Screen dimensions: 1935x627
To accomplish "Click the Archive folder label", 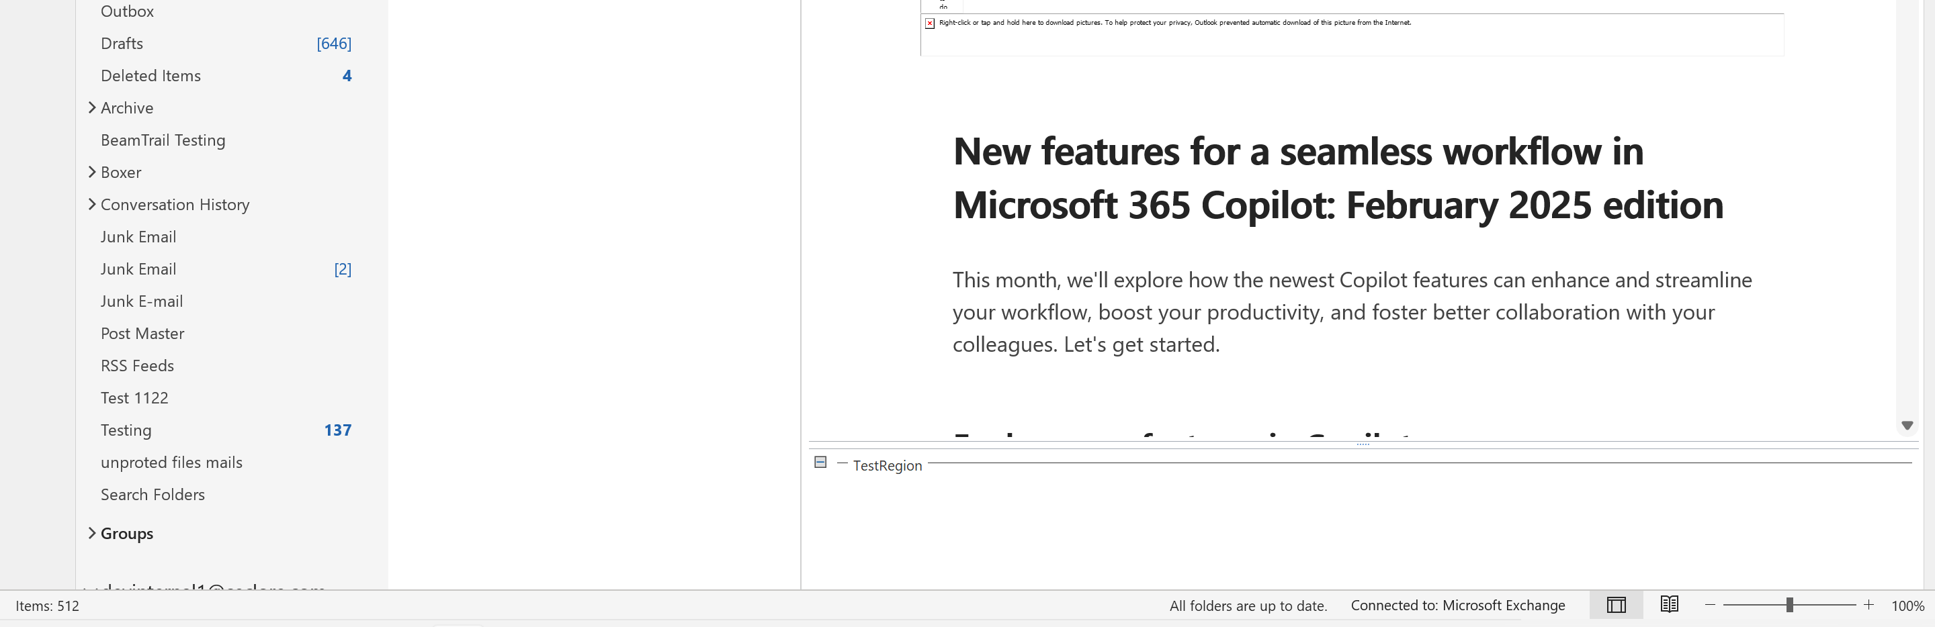I will (127, 108).
